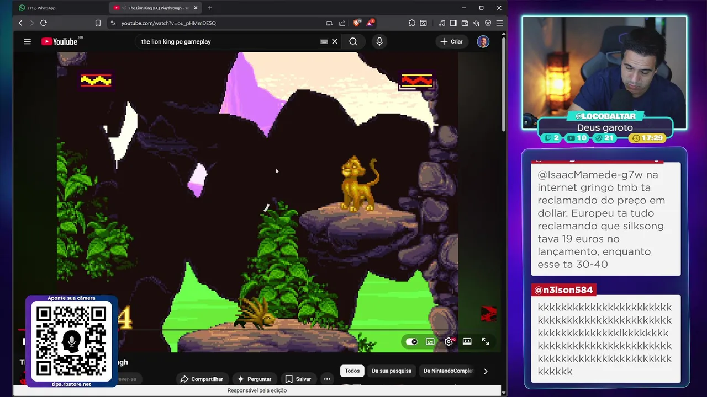The width and height of the screenshot is (707, 397).
Task: Bookmark this page with the bookmark icon
Action: [x=98, y=23]
